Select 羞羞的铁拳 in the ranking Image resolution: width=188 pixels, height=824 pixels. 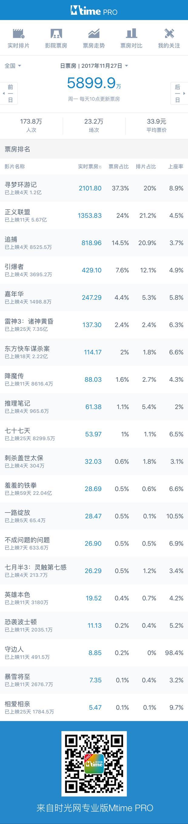click(94, 488)
